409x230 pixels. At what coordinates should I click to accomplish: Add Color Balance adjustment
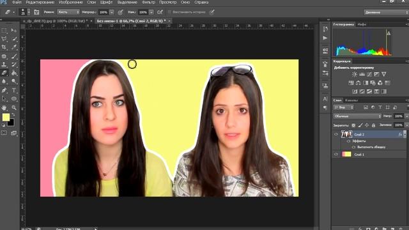point(358,83)
